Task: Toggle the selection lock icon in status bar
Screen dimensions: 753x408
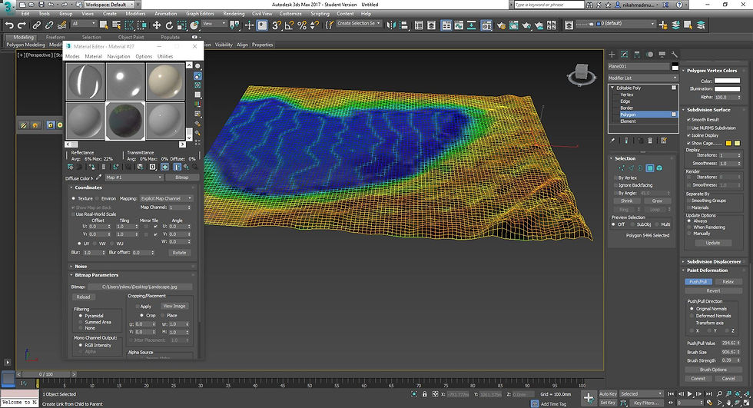Action: [x=424, y=394]
